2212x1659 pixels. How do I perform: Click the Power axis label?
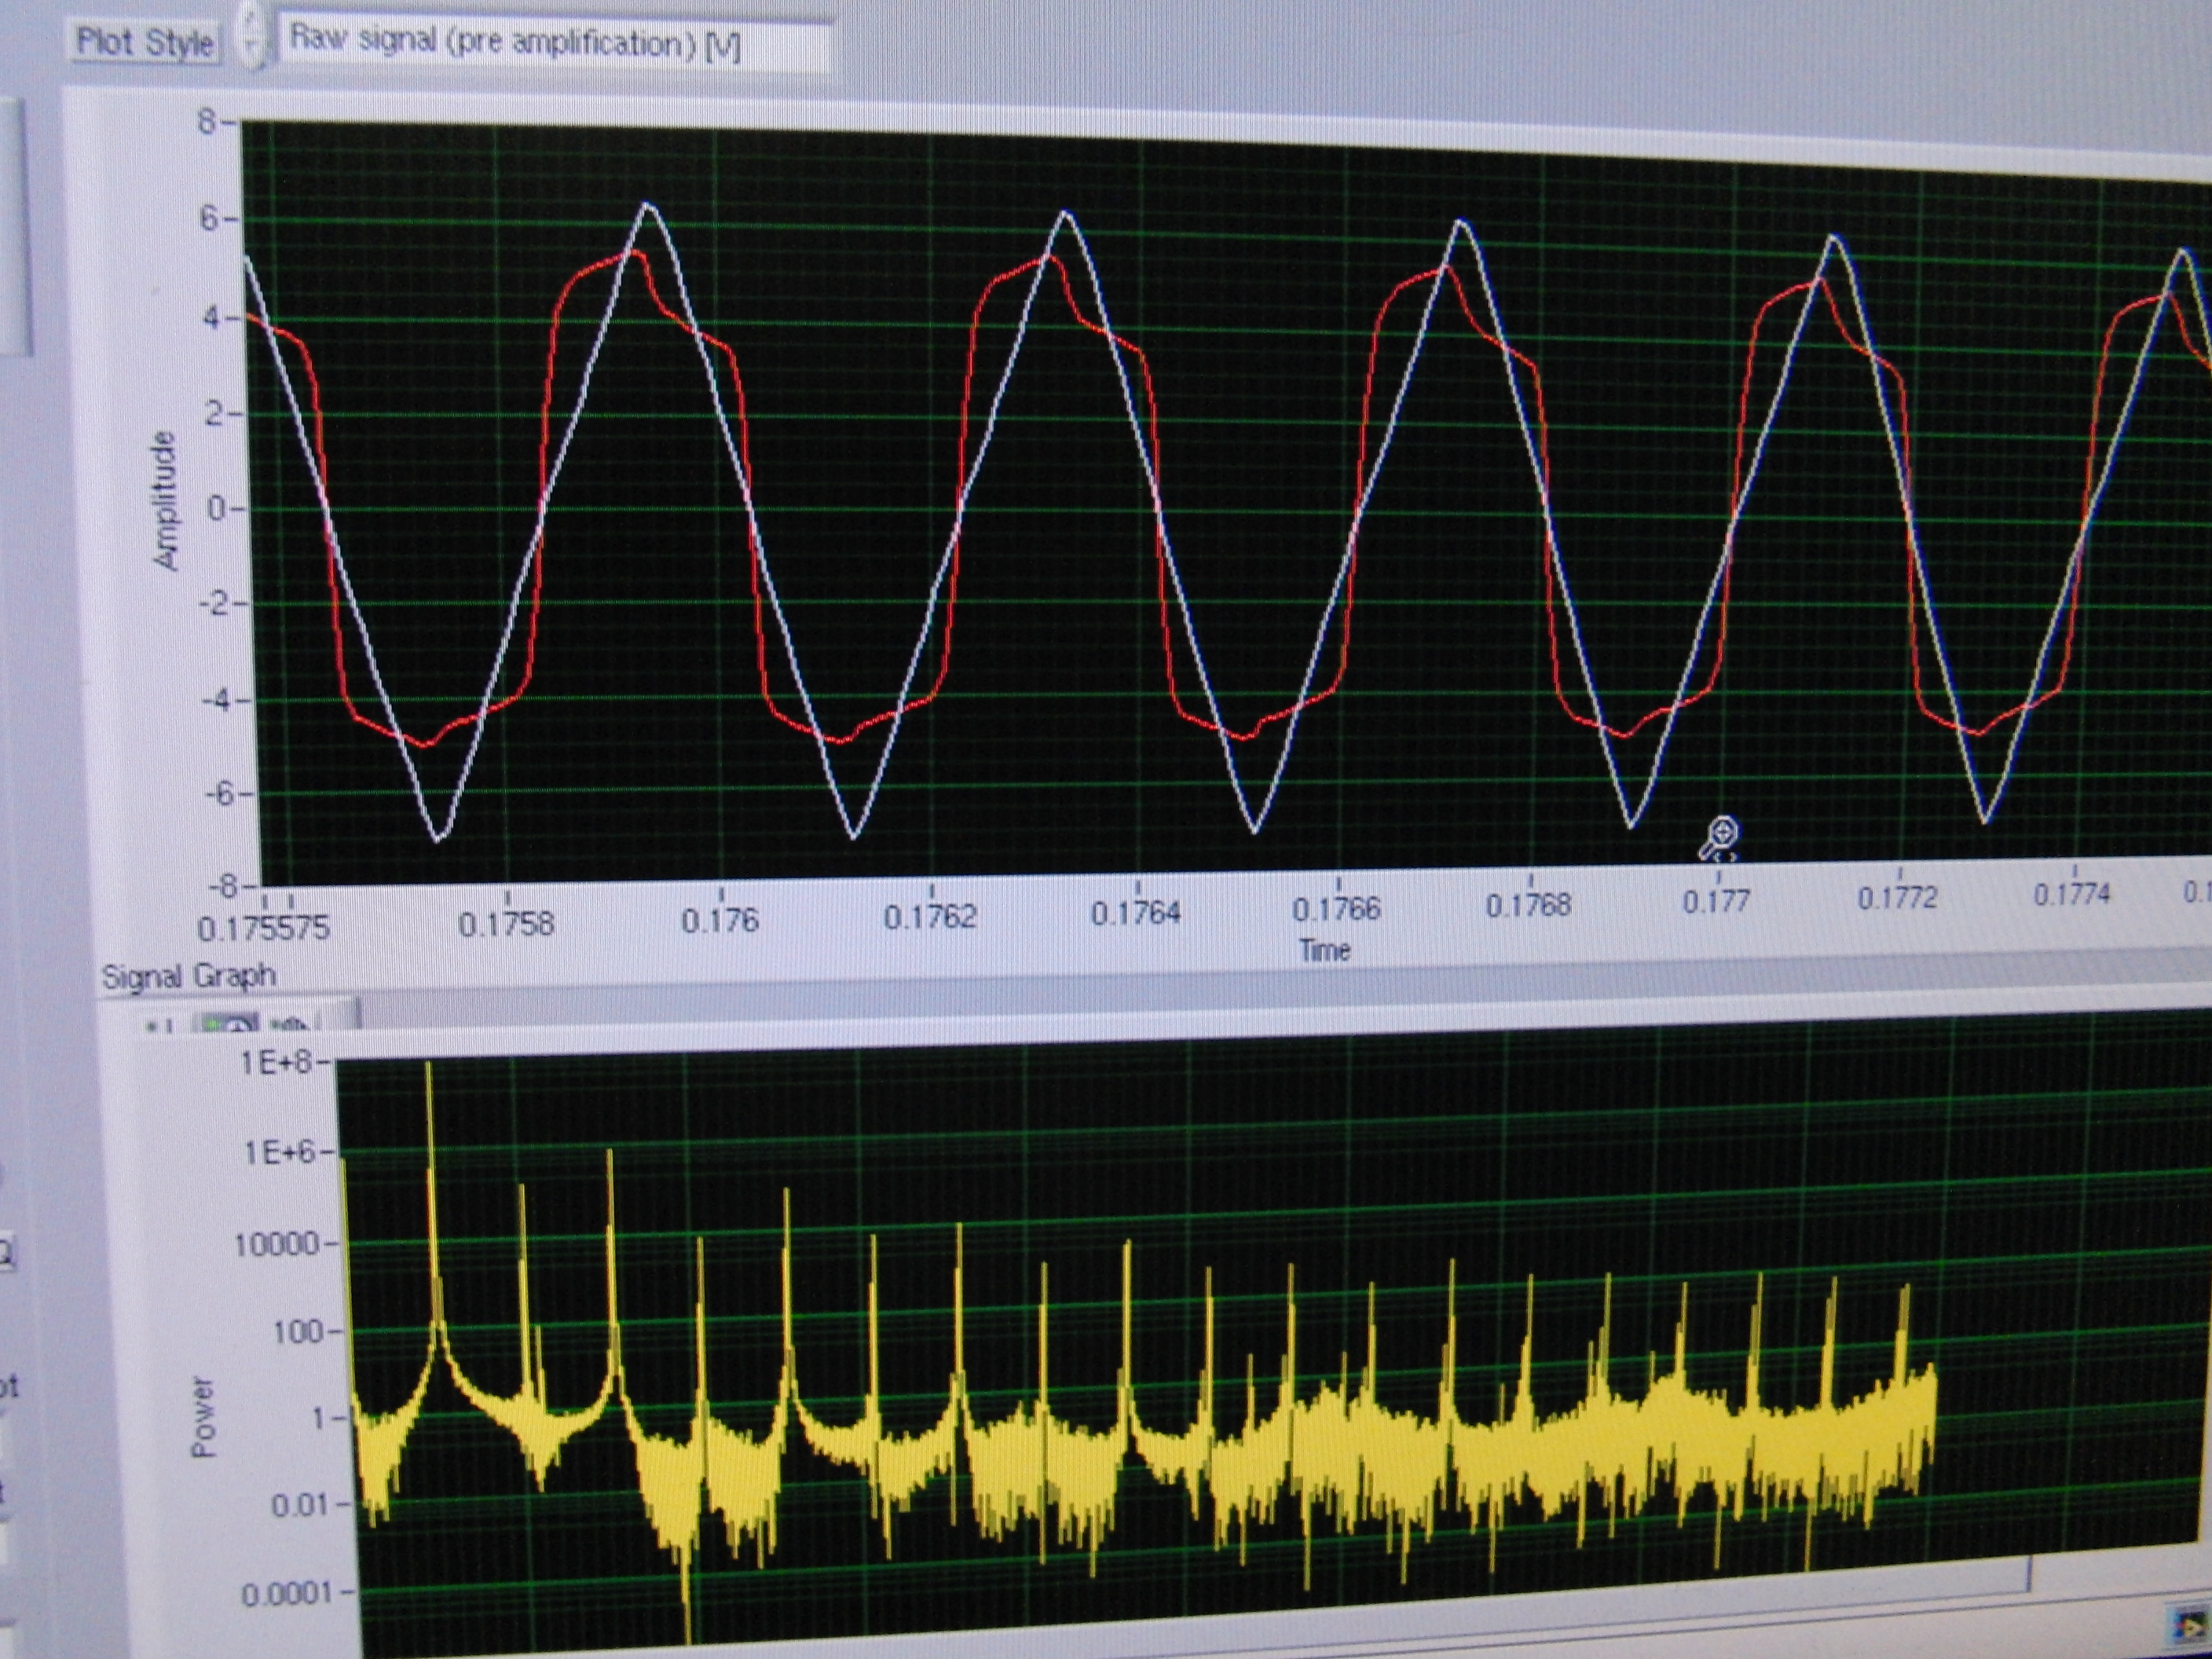(x=203, y=1418)
